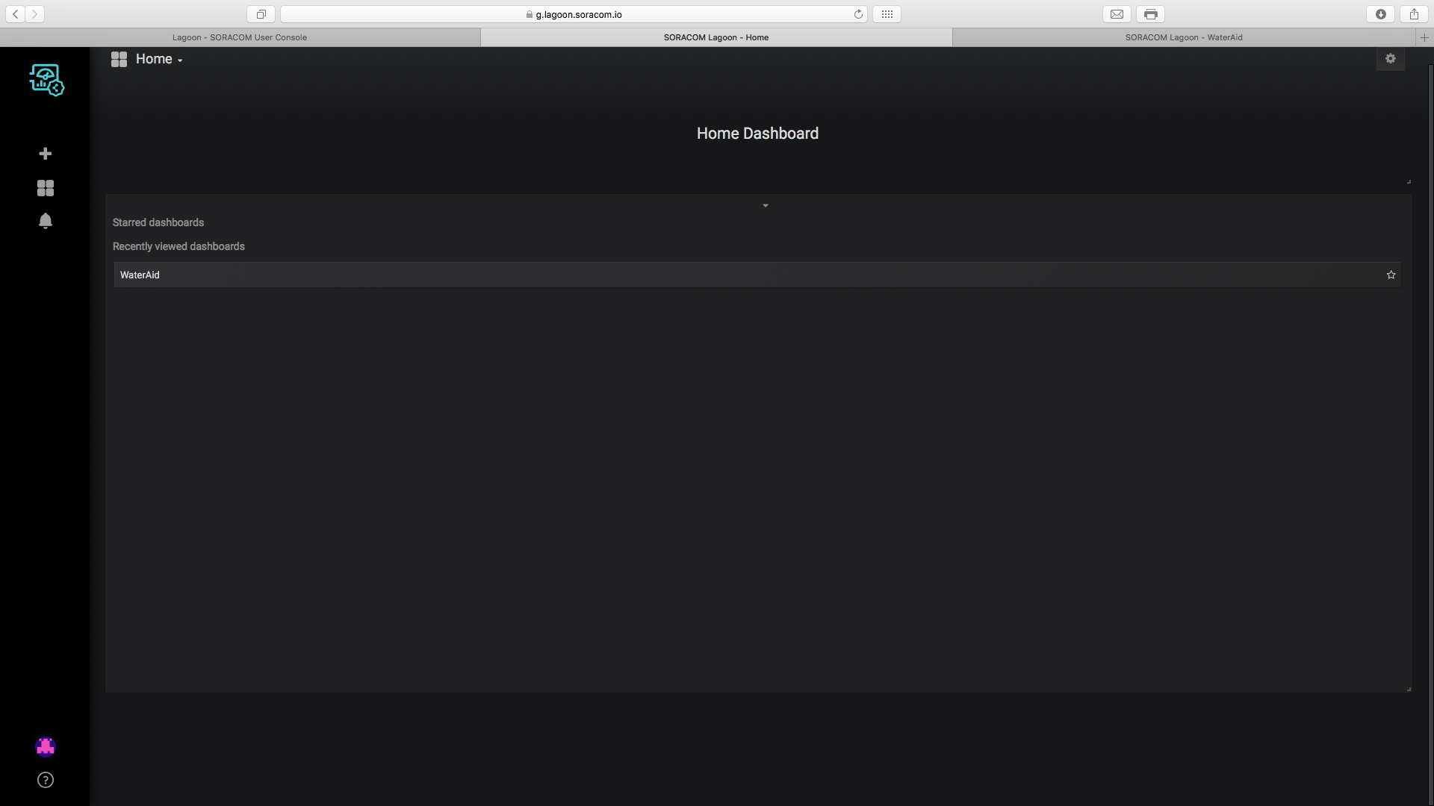
Task: Star the WaterAid dashboard
Action: 1391,275
